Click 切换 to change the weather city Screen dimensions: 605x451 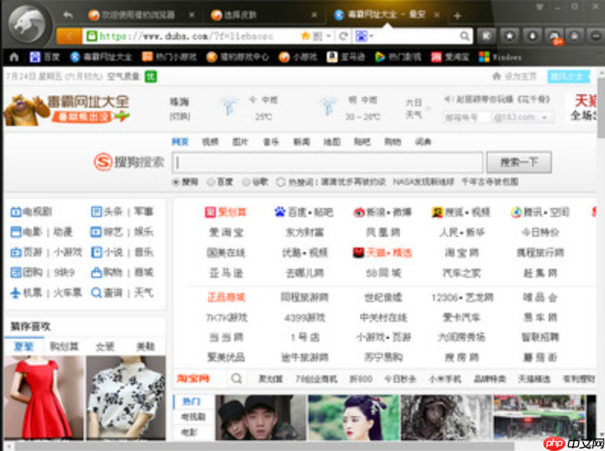pos(179,116)
